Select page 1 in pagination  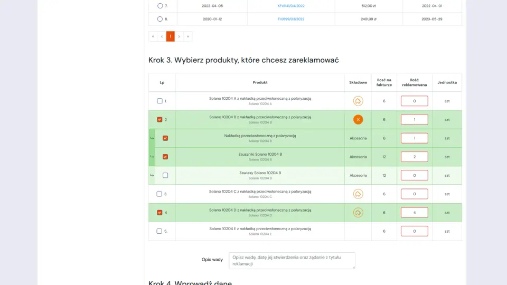171,36
